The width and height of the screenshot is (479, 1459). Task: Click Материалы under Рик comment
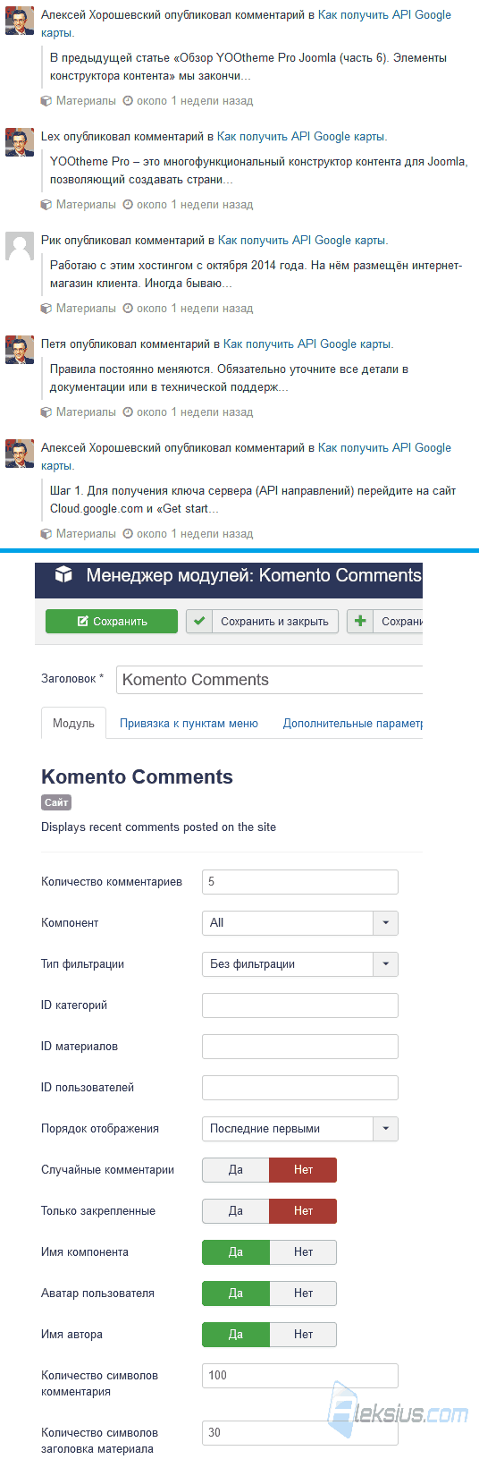(x=86, y=309)
